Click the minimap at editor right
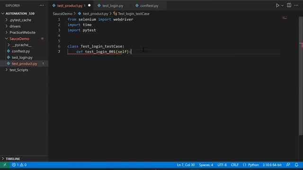This screenshot has height=170, width=303. coord(285,18)
